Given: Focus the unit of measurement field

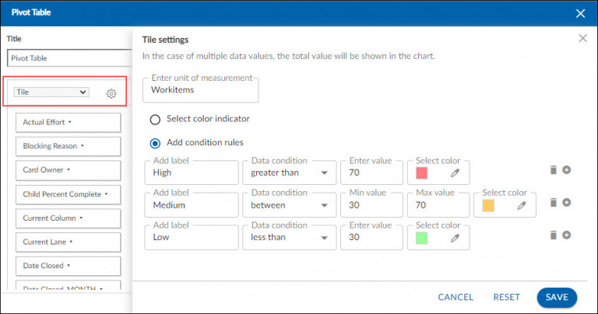Looking at the screenshot, I should coord(201,90).
